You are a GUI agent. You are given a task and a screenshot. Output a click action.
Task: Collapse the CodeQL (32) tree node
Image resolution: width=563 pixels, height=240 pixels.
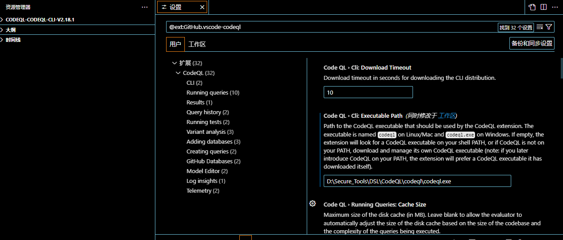point(178,73)
